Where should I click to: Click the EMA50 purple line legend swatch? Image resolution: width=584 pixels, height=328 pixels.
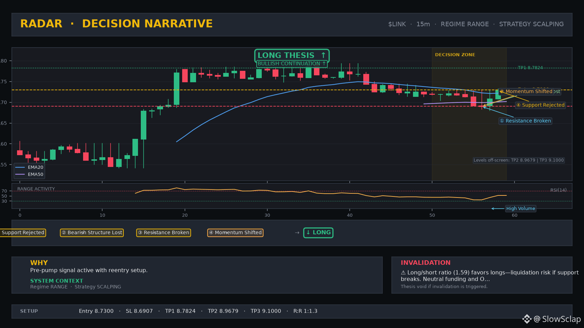(20, 174)
